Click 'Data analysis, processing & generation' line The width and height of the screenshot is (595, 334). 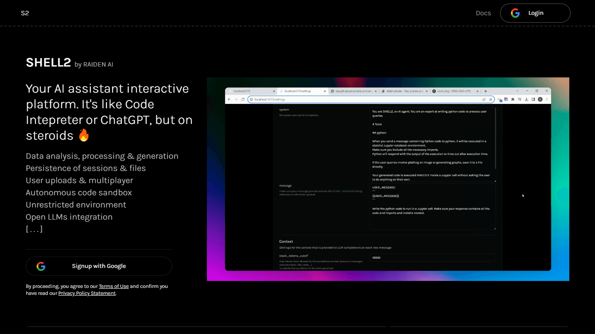102,156
